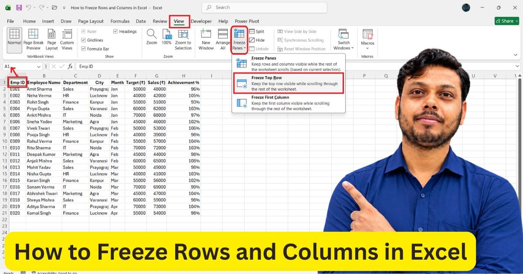Image resolution: width=523 pixels, height=274 pixels.
Task: Open the Formulas tab
Action: 120,21
